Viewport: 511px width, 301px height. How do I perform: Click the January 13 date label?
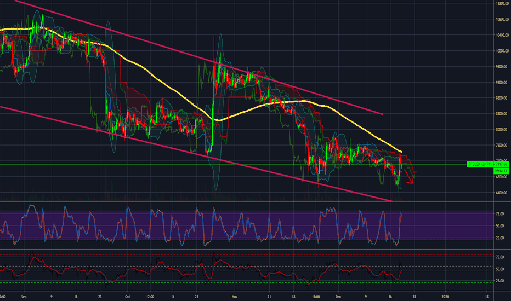point(486,297)
